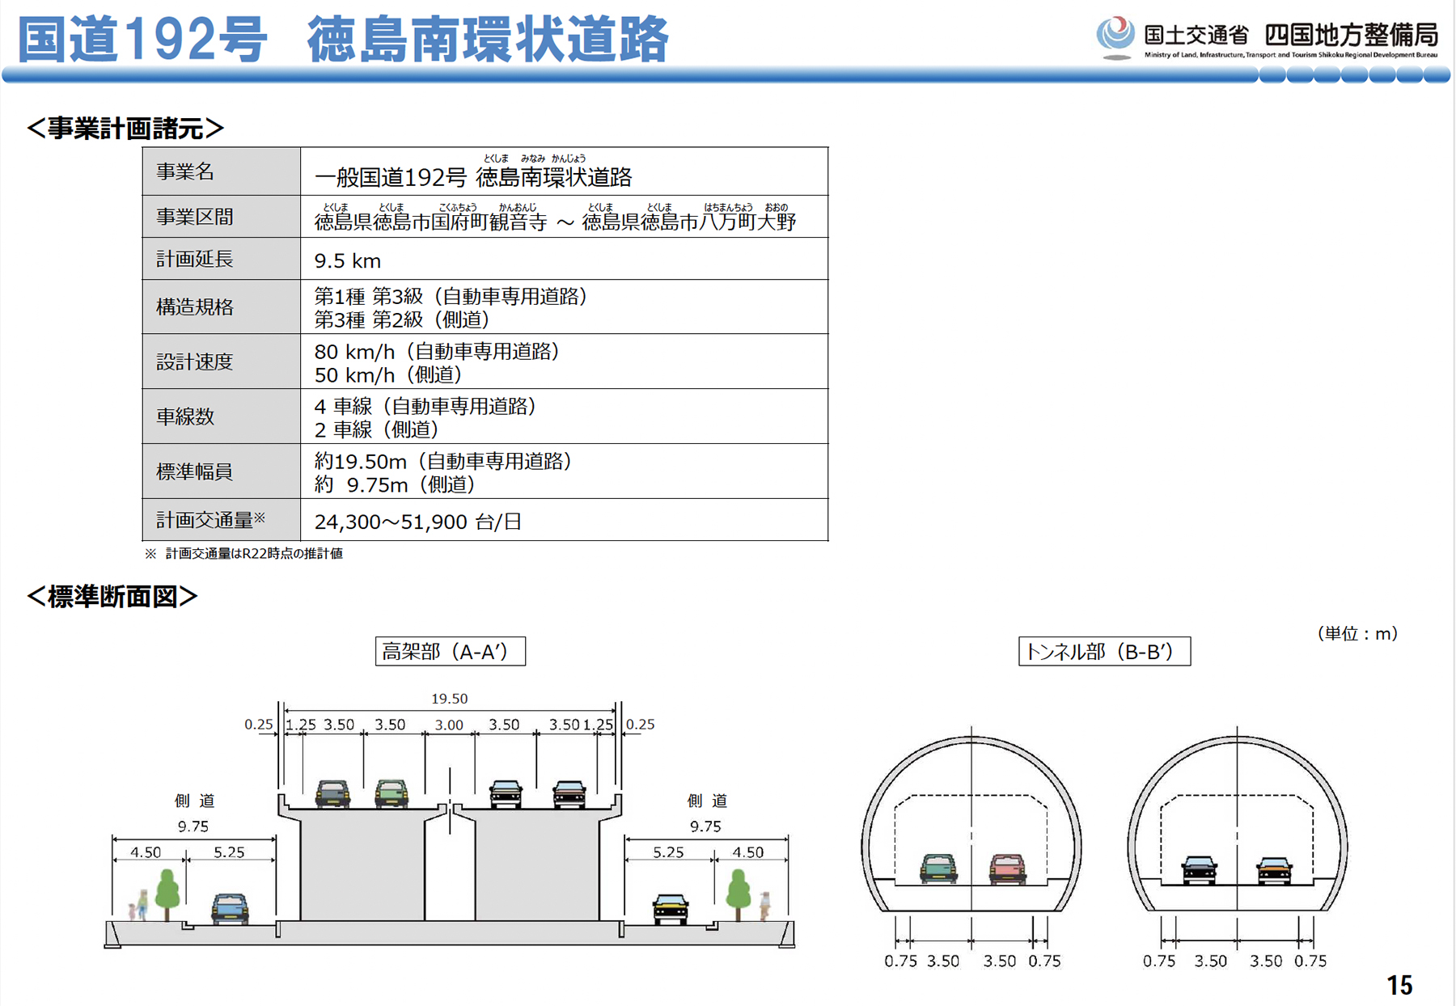1456x1006 pixels.
Task: Click the 9.5 km value cell
Action: 564,259
